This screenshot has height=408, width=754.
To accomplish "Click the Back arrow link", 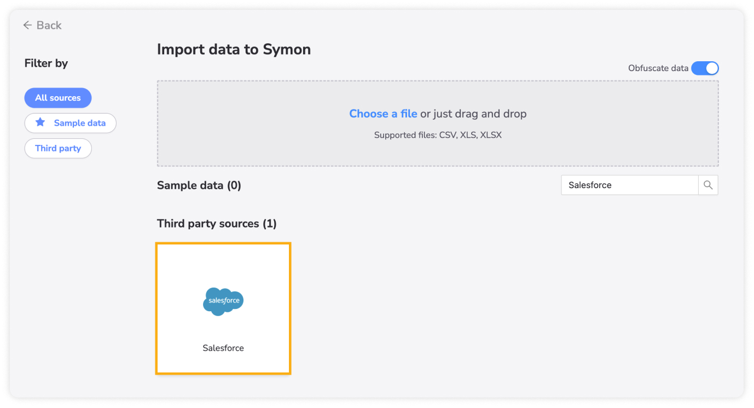I will point(42,25).
